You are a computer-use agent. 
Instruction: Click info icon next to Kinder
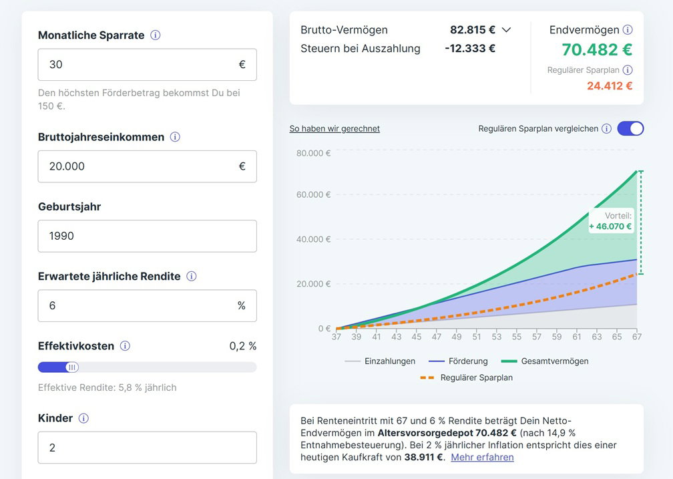[x=83, y=418]
